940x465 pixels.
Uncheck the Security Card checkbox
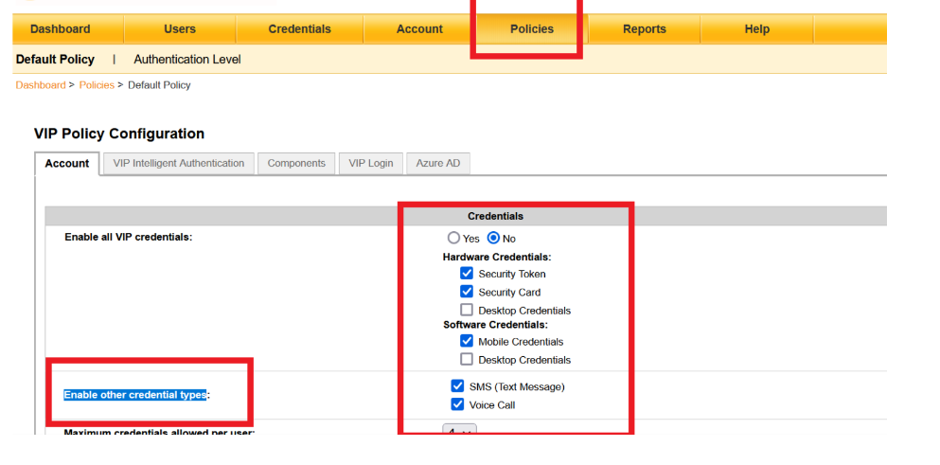tap(467, 292)
